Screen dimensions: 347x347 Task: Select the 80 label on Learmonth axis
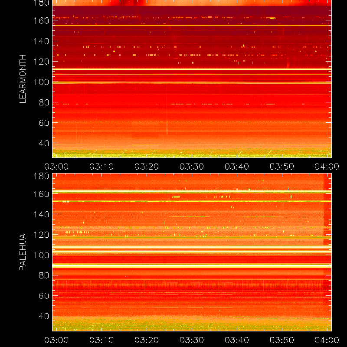tap(44, 102)
